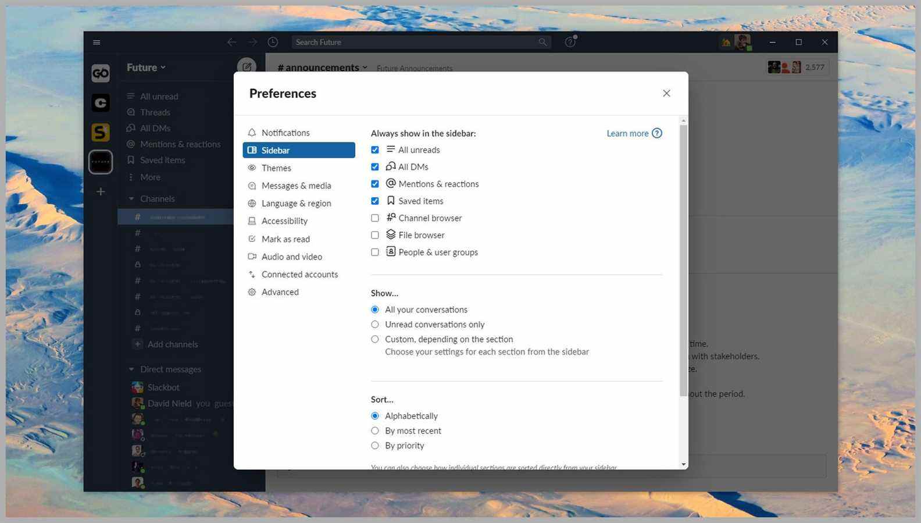Image resolution: width=921 pixels, height=523 pixels.
Task: Click the bell icon next to Notifications
Action: (x=252, y=133)
